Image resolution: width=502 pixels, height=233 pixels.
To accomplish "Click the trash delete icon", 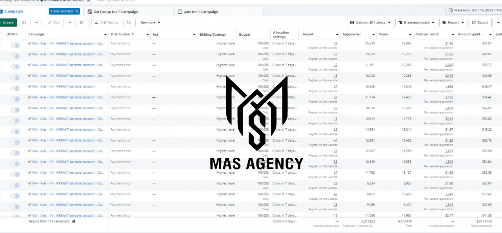I will pos(81,23).
